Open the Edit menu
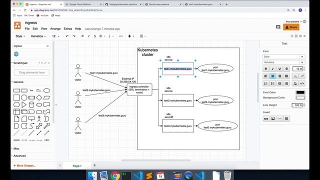 35,29
